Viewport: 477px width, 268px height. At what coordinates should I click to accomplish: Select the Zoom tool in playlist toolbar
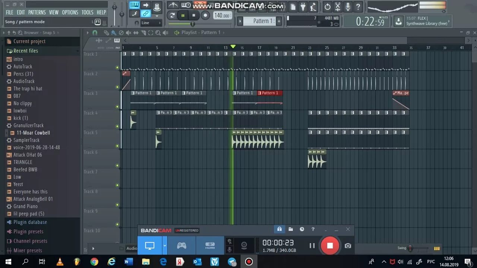coord(158,33)
